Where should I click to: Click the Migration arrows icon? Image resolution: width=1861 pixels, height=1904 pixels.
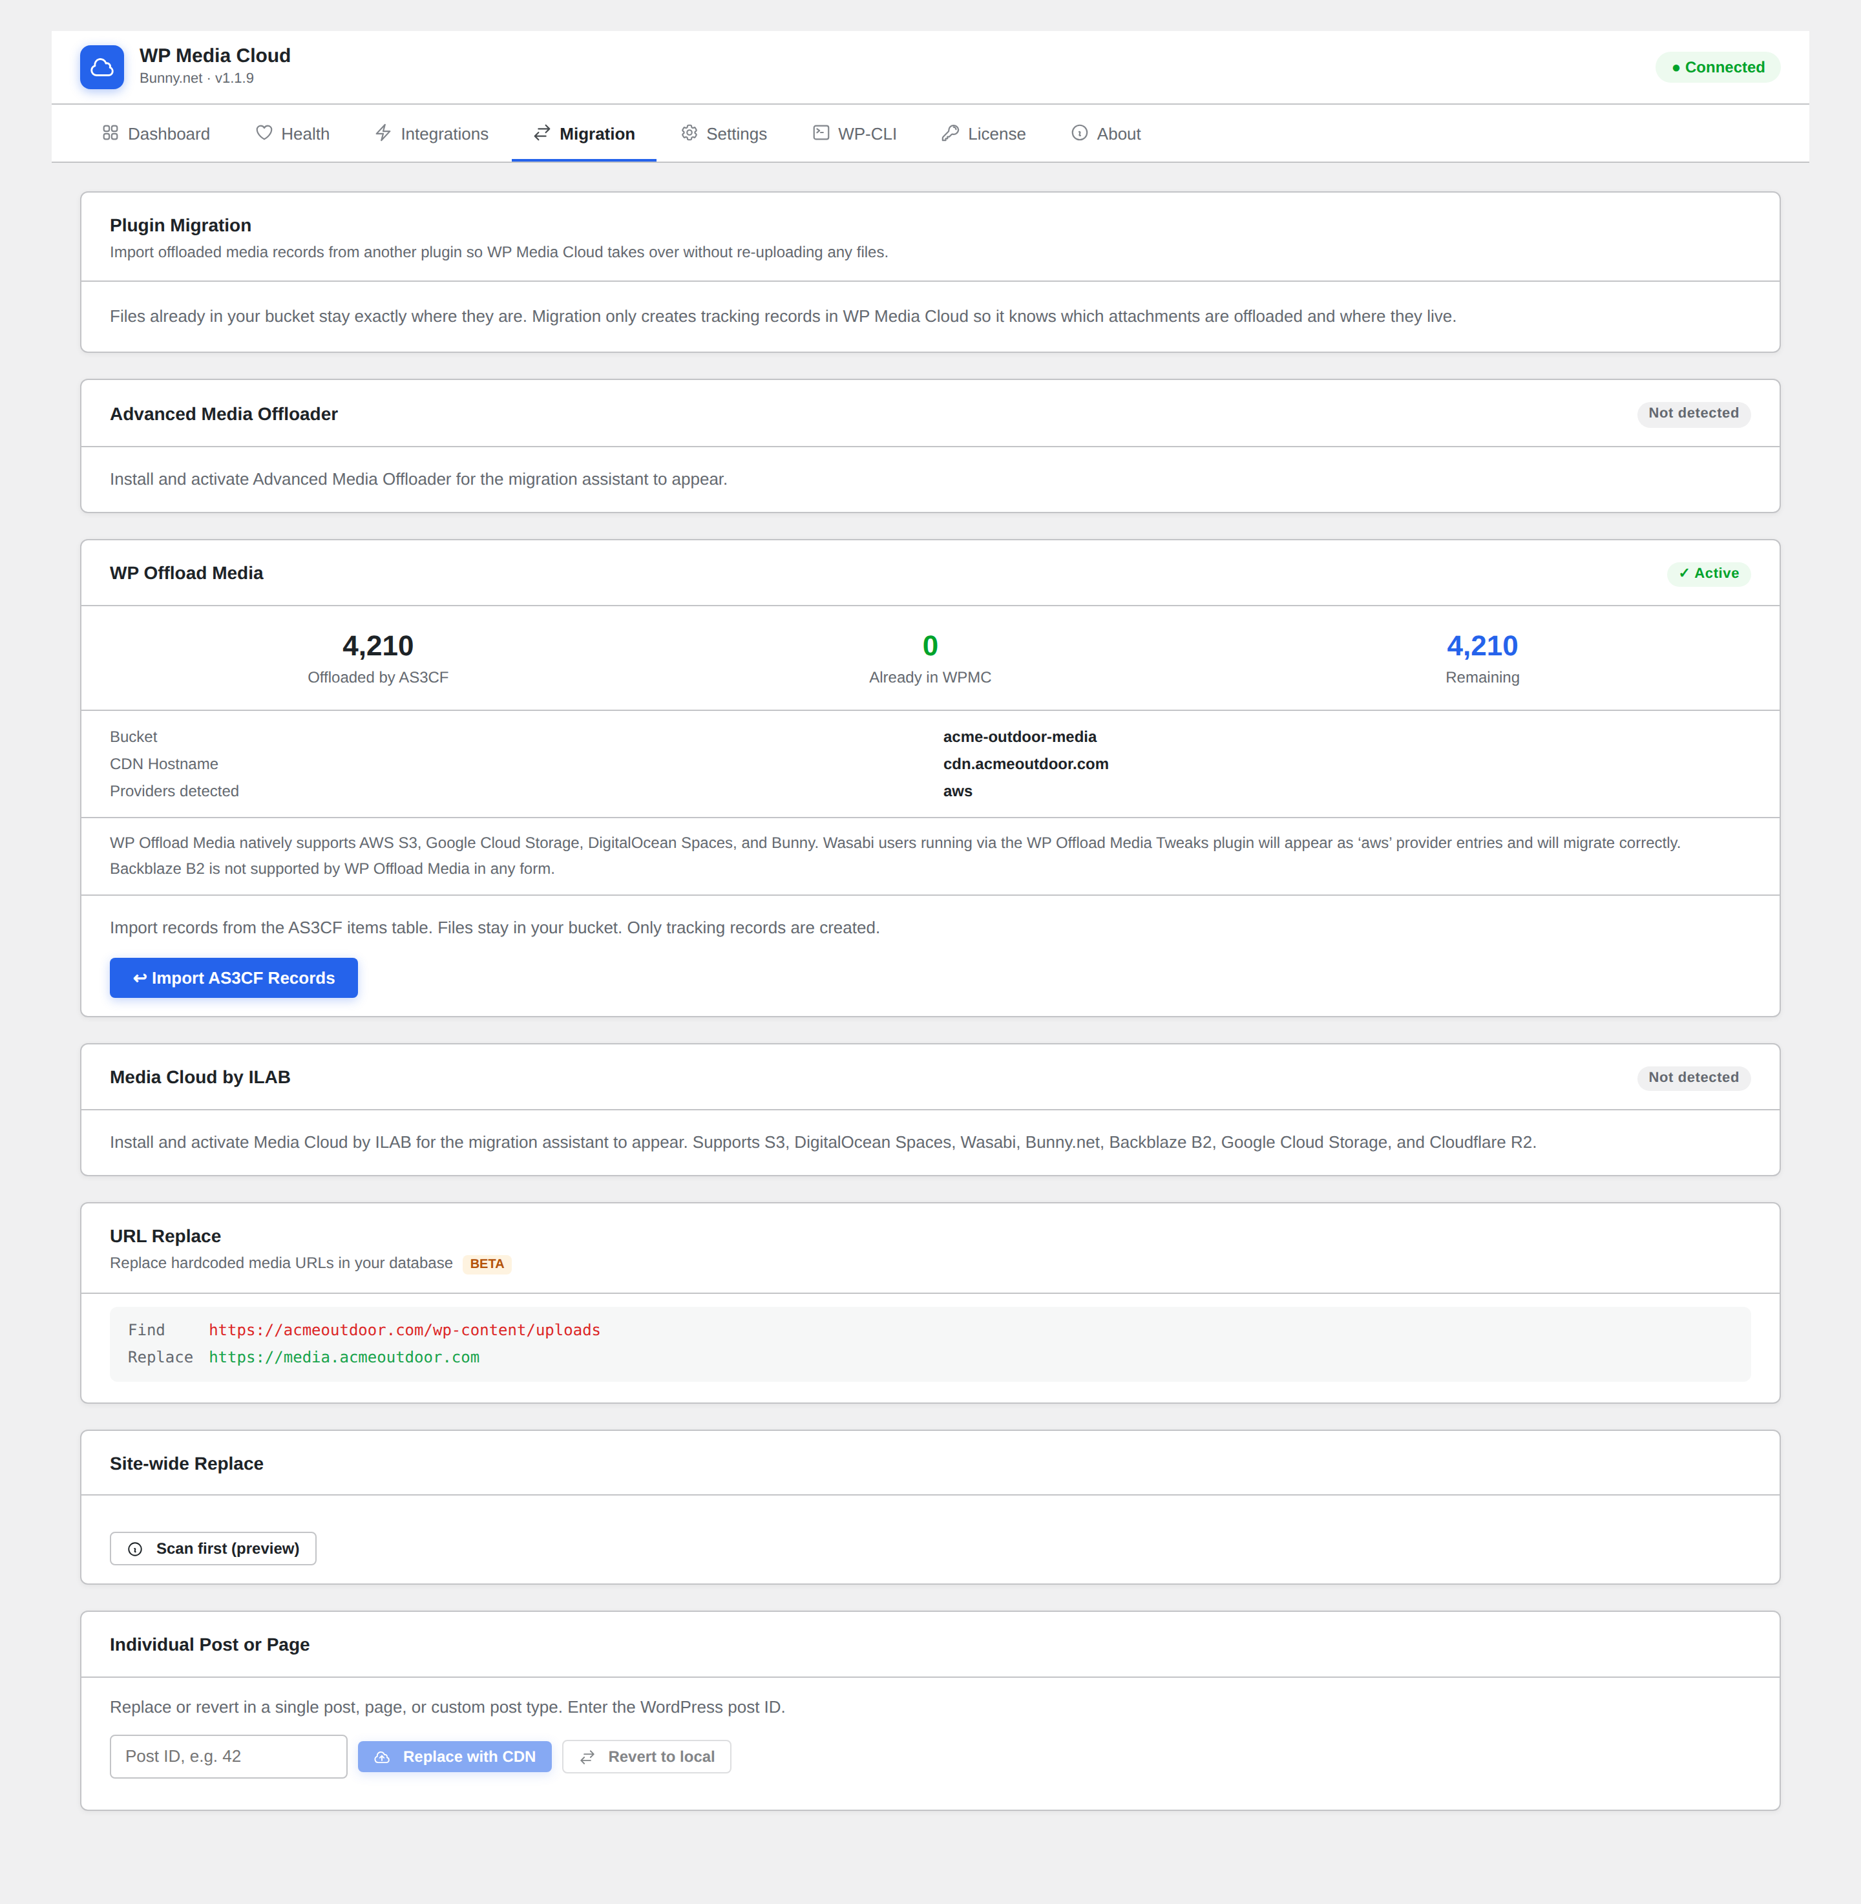[541, 133]
